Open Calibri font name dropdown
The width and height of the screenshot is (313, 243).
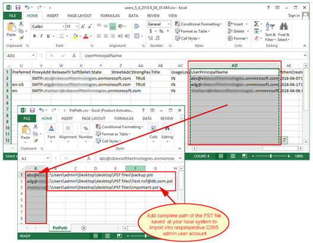64,26
